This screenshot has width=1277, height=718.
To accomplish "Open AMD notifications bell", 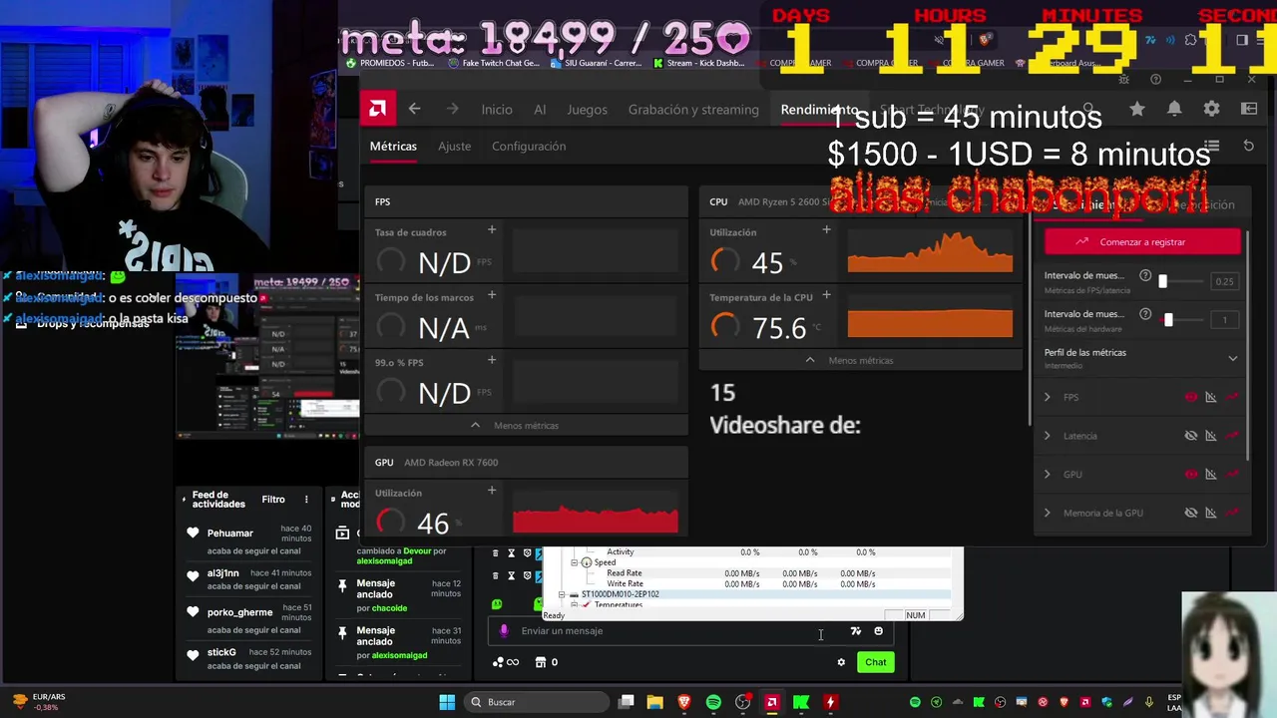I will (1174, 109).
